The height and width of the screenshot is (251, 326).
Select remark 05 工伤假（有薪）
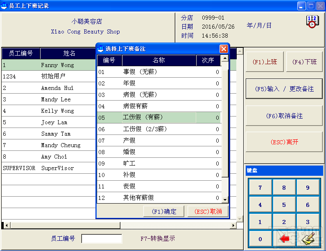click(159, 117)
